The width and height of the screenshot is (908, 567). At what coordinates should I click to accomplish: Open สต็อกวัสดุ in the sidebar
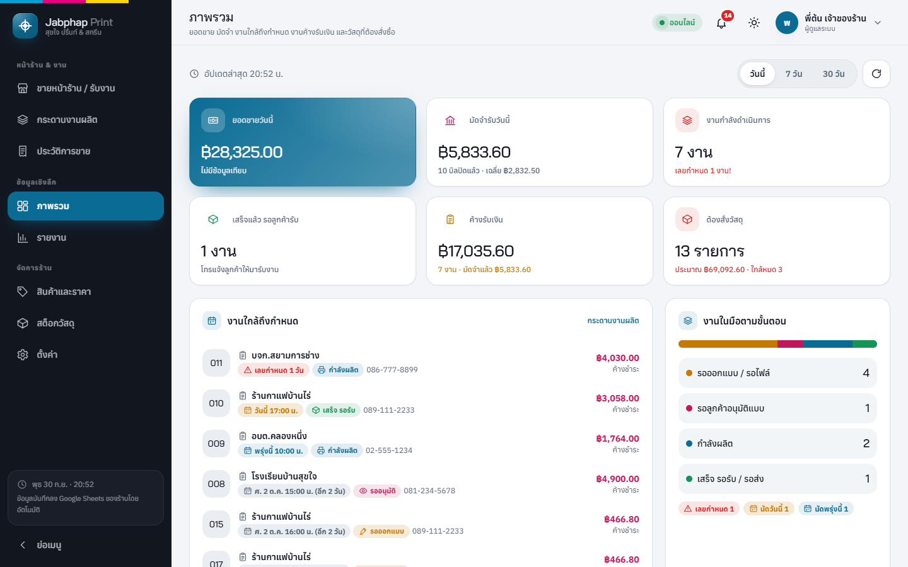click(86, 323)
